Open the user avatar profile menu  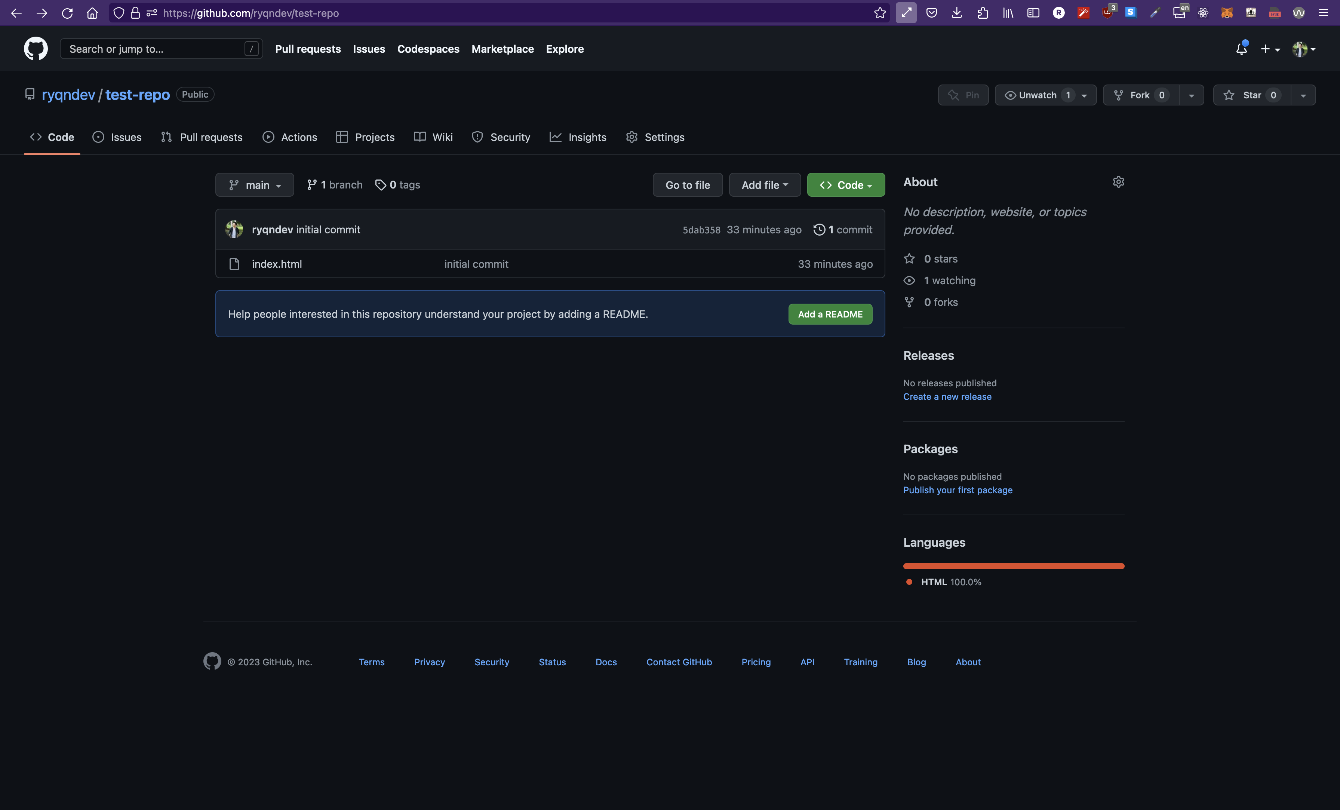[1304, 49]
